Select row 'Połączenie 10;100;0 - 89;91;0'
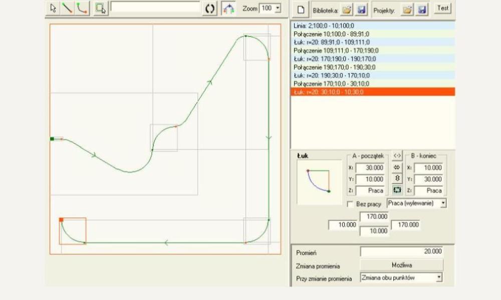Screen dimensions: 501x300 [x=373, y=34]
